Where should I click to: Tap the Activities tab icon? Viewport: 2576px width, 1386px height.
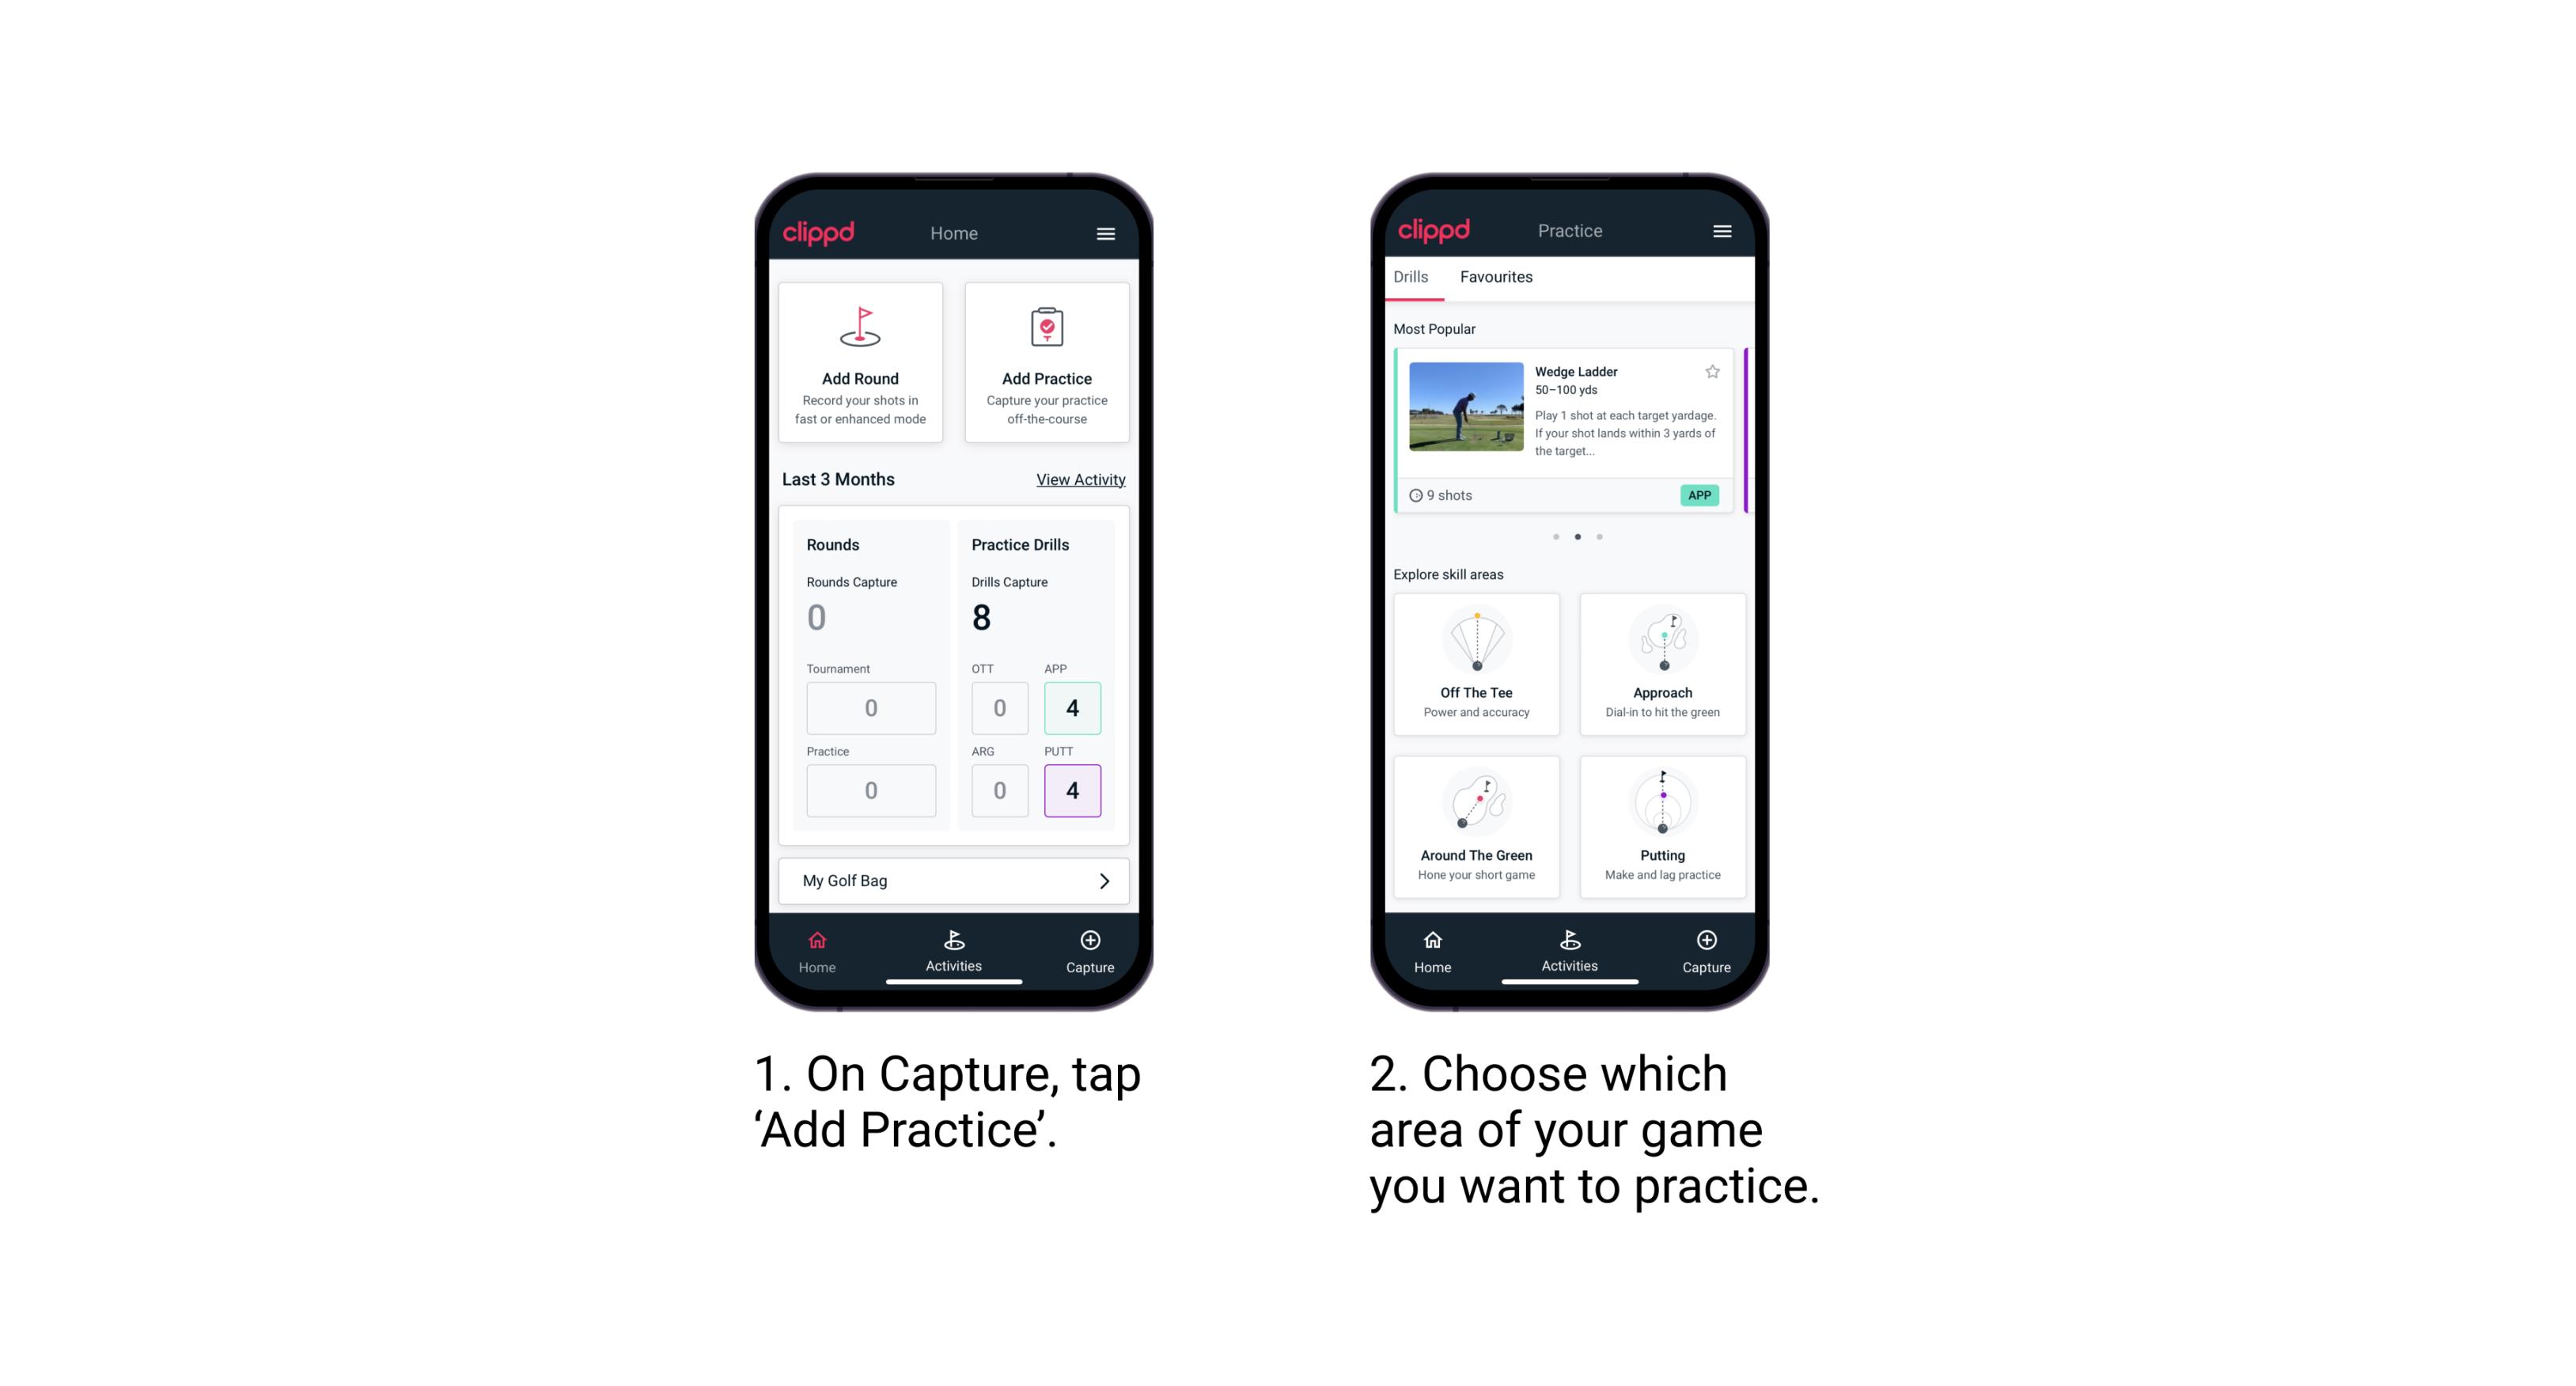coord(954,942)
